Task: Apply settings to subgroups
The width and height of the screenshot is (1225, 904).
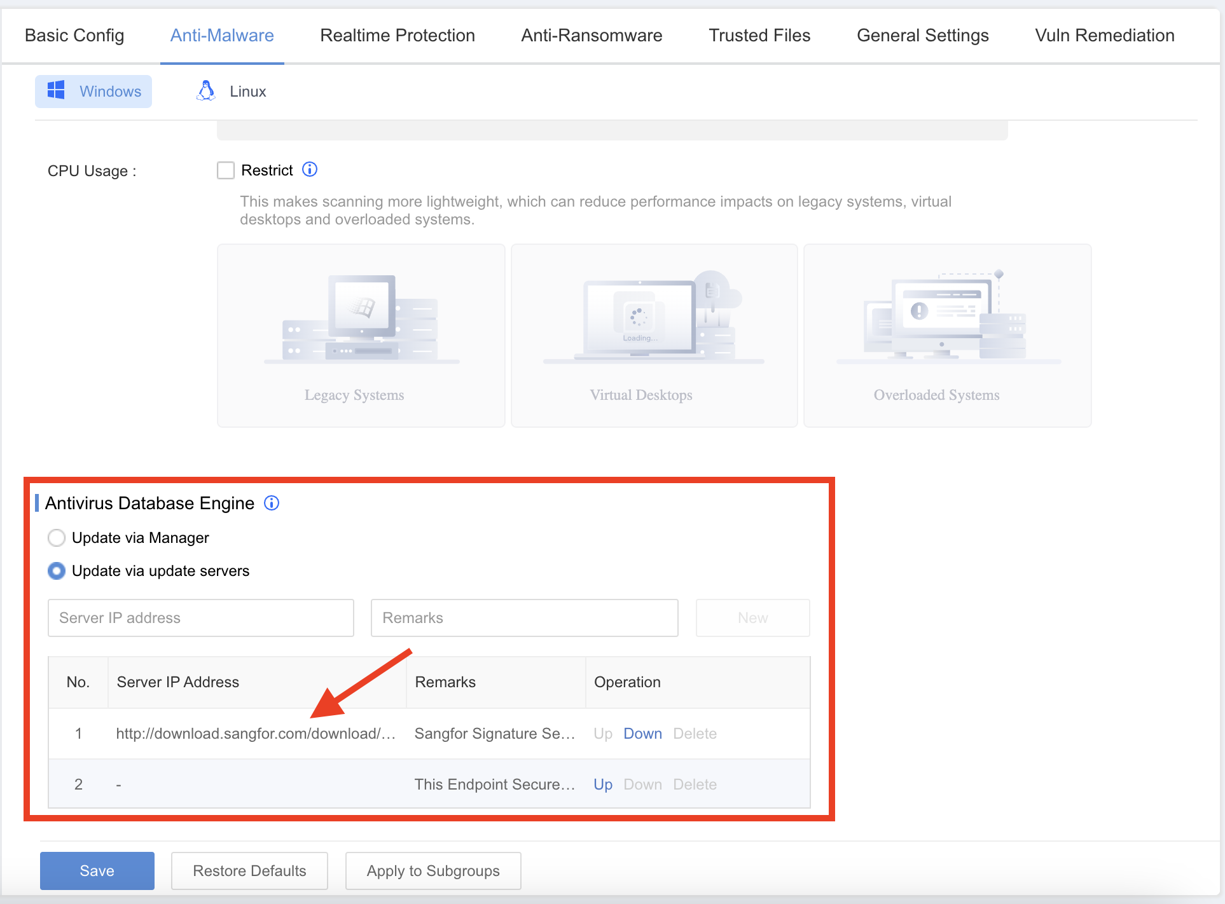Action: click(x=433, y=870)
